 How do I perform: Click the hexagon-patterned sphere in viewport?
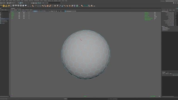click(x=86, y=54)
